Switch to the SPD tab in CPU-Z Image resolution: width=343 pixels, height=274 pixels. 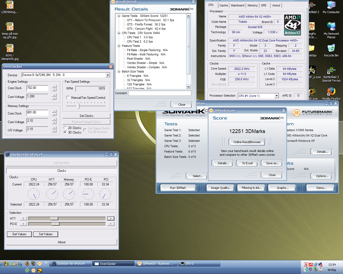pos(264,5)
